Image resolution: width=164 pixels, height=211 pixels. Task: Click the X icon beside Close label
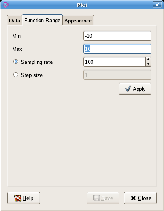(x=133, y=198)
